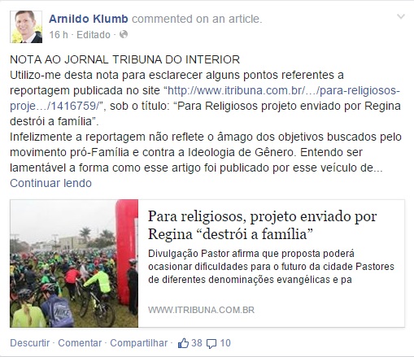
Task: Click the 'commented on an article' text
Action: (x=197, y=19)
